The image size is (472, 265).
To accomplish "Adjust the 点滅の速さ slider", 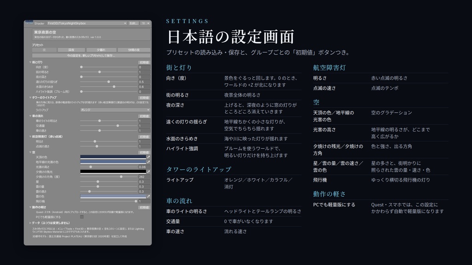I will (109, 146).
